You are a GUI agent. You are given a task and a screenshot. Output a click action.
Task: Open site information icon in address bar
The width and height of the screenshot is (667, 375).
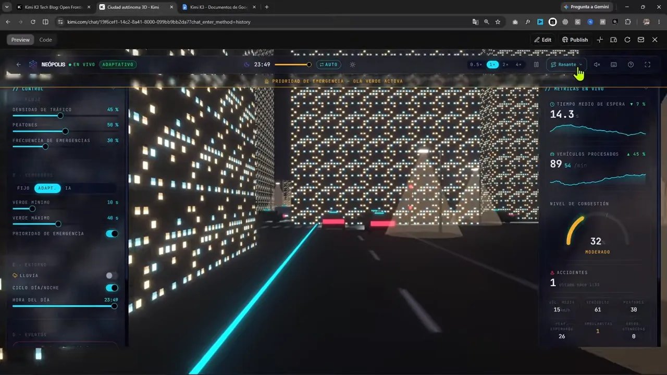[60, 22]
